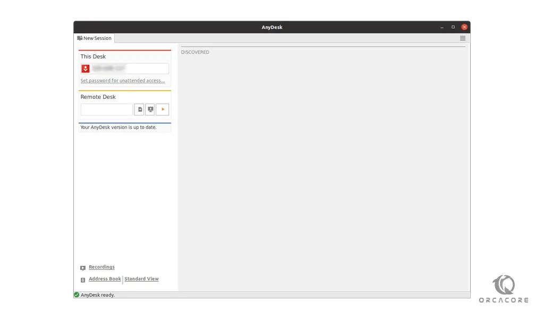Click the DISCOVERED section header
The image size is (544, 319).
(195, 52)
